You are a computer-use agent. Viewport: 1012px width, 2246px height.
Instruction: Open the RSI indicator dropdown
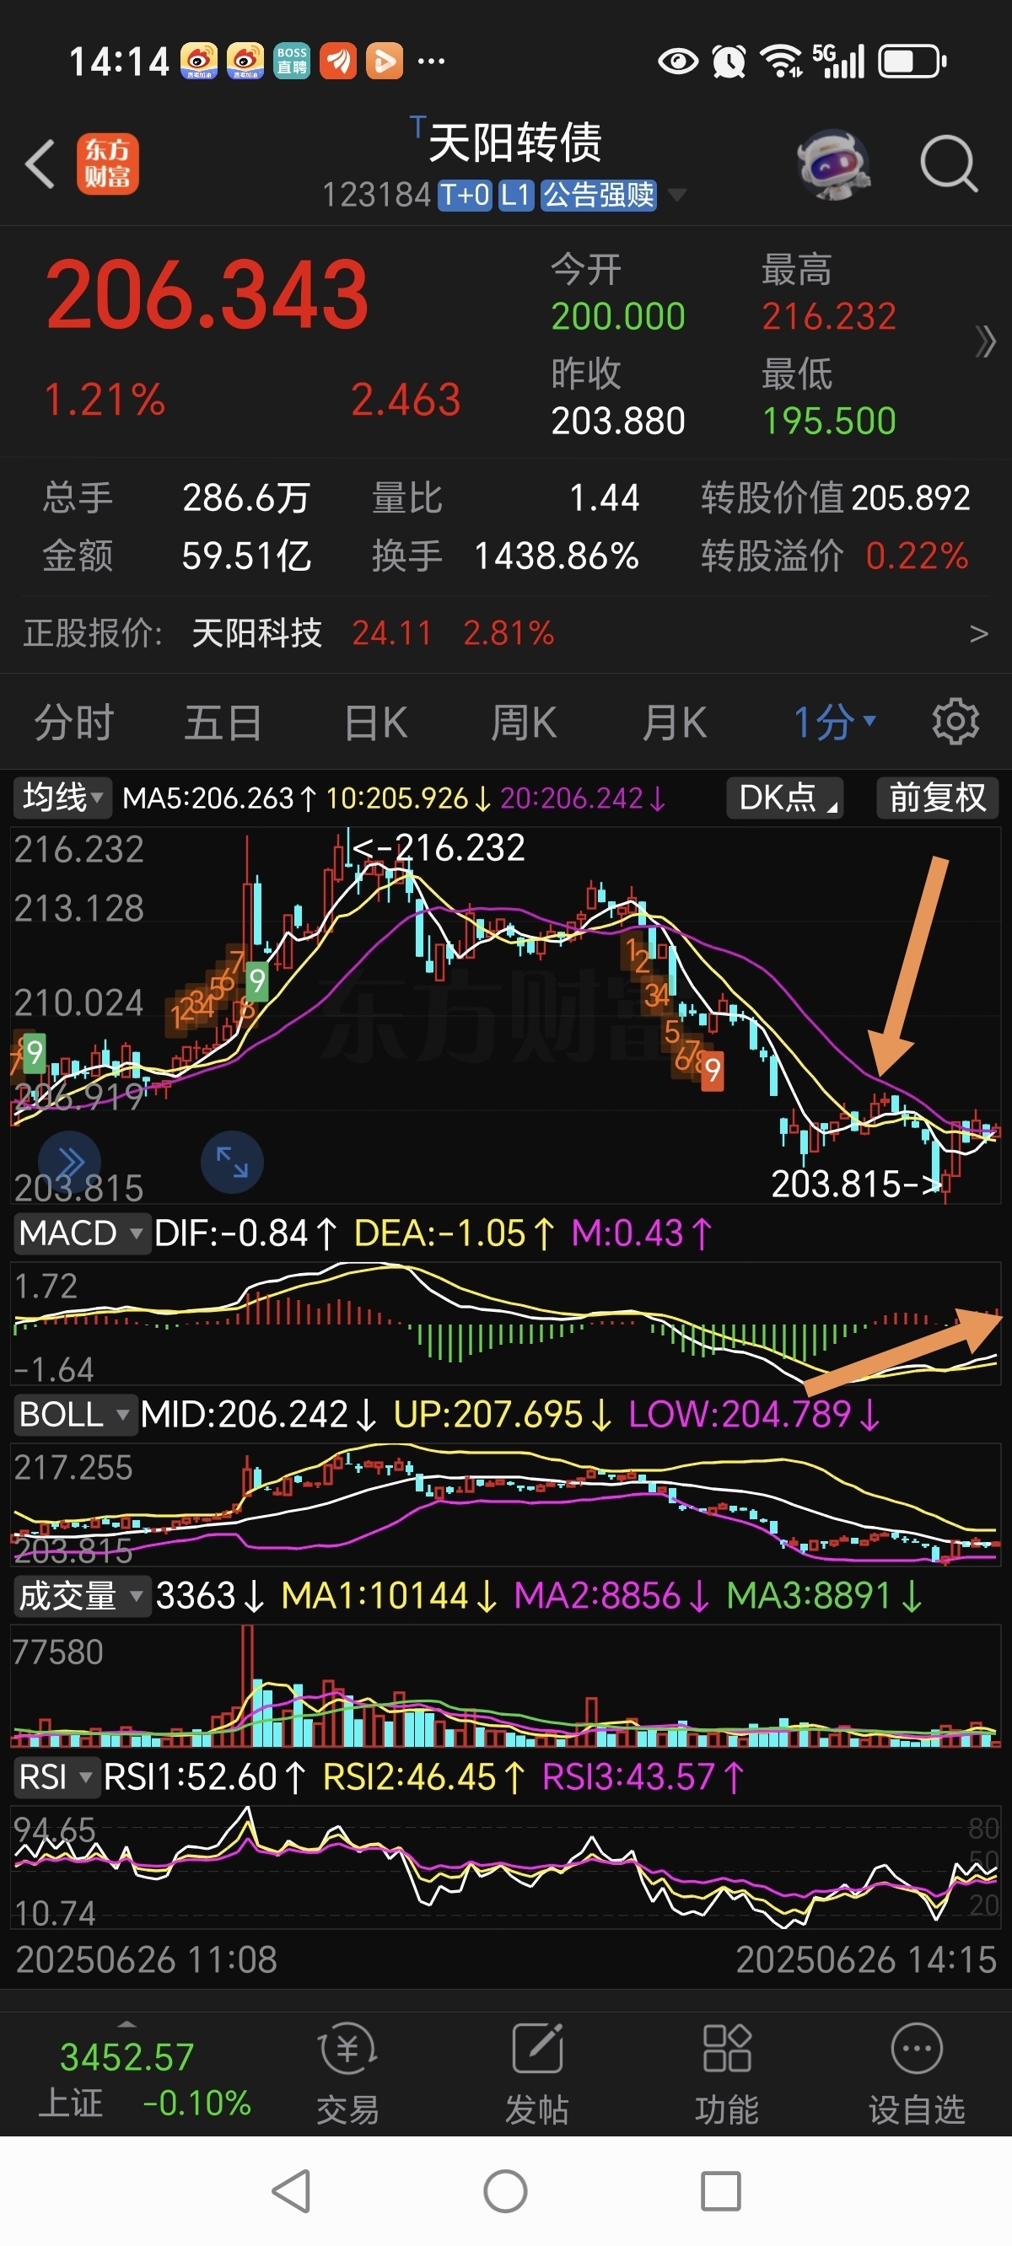(x=56, y=1777)
